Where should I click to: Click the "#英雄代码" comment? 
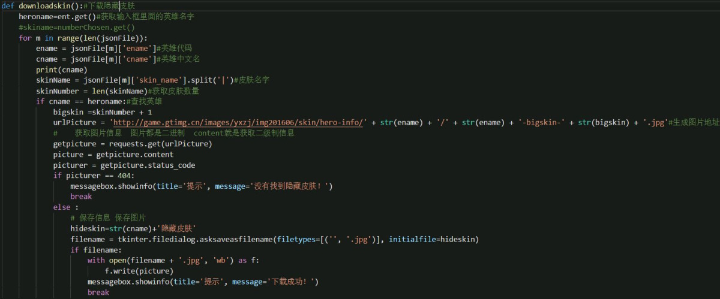pos(174,49)
